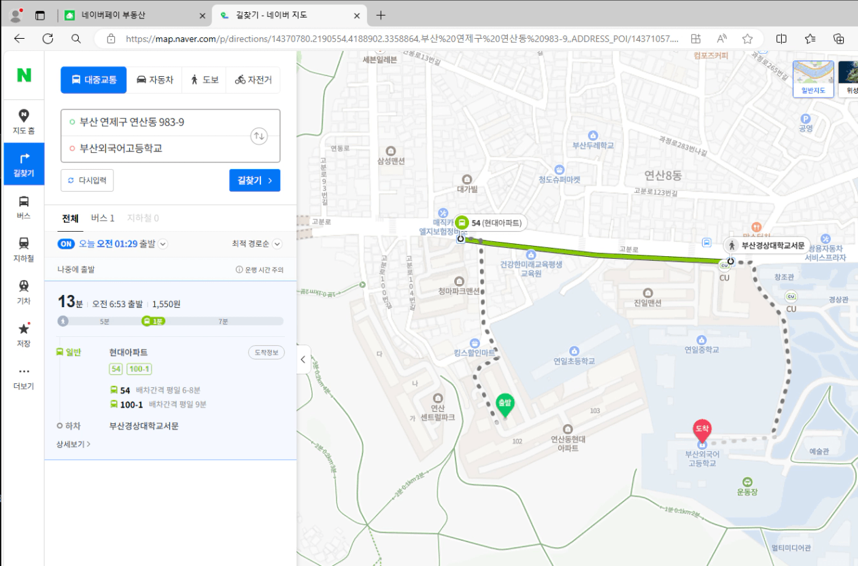Expand route details (상세보기)
The width and height of the screenshot is (858, 566).
coord(73,444)
